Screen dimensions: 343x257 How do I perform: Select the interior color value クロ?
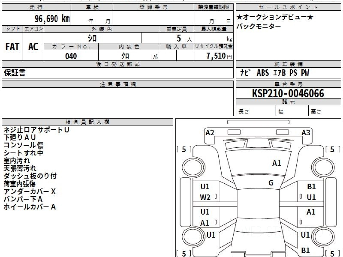pyautogui.click(x=125, y=56)
